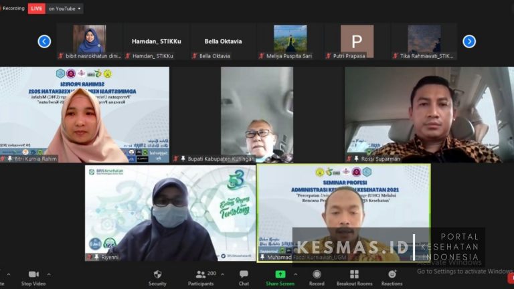Open Reactions menu
Screen dimensions: 514x289
[392, 278]
